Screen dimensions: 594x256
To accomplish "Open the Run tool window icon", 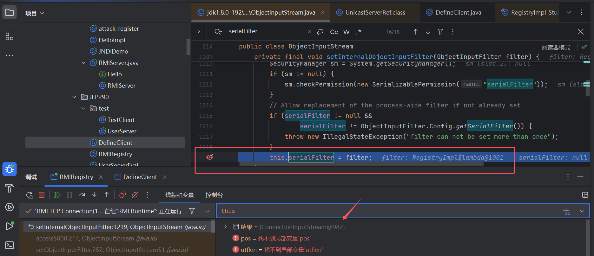I will pyautogui.click(x=10, y=226).
